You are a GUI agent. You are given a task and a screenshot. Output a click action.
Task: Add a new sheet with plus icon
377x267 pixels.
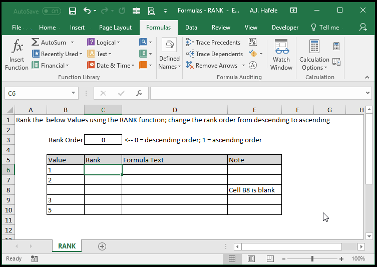[x=102, y=246]
